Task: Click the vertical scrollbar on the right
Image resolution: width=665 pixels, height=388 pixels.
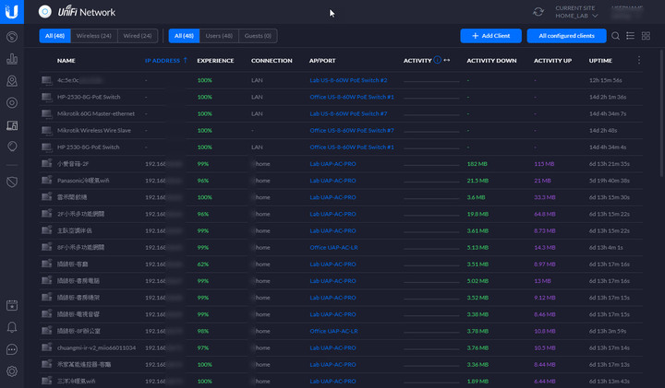Action: (x=661, y=114)
